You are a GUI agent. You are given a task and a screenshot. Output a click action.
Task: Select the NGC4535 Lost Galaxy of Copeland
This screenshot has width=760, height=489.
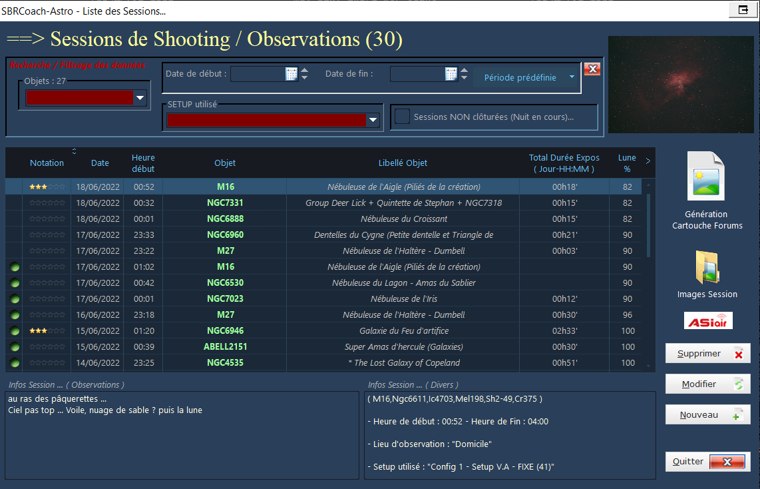point(323,363)
